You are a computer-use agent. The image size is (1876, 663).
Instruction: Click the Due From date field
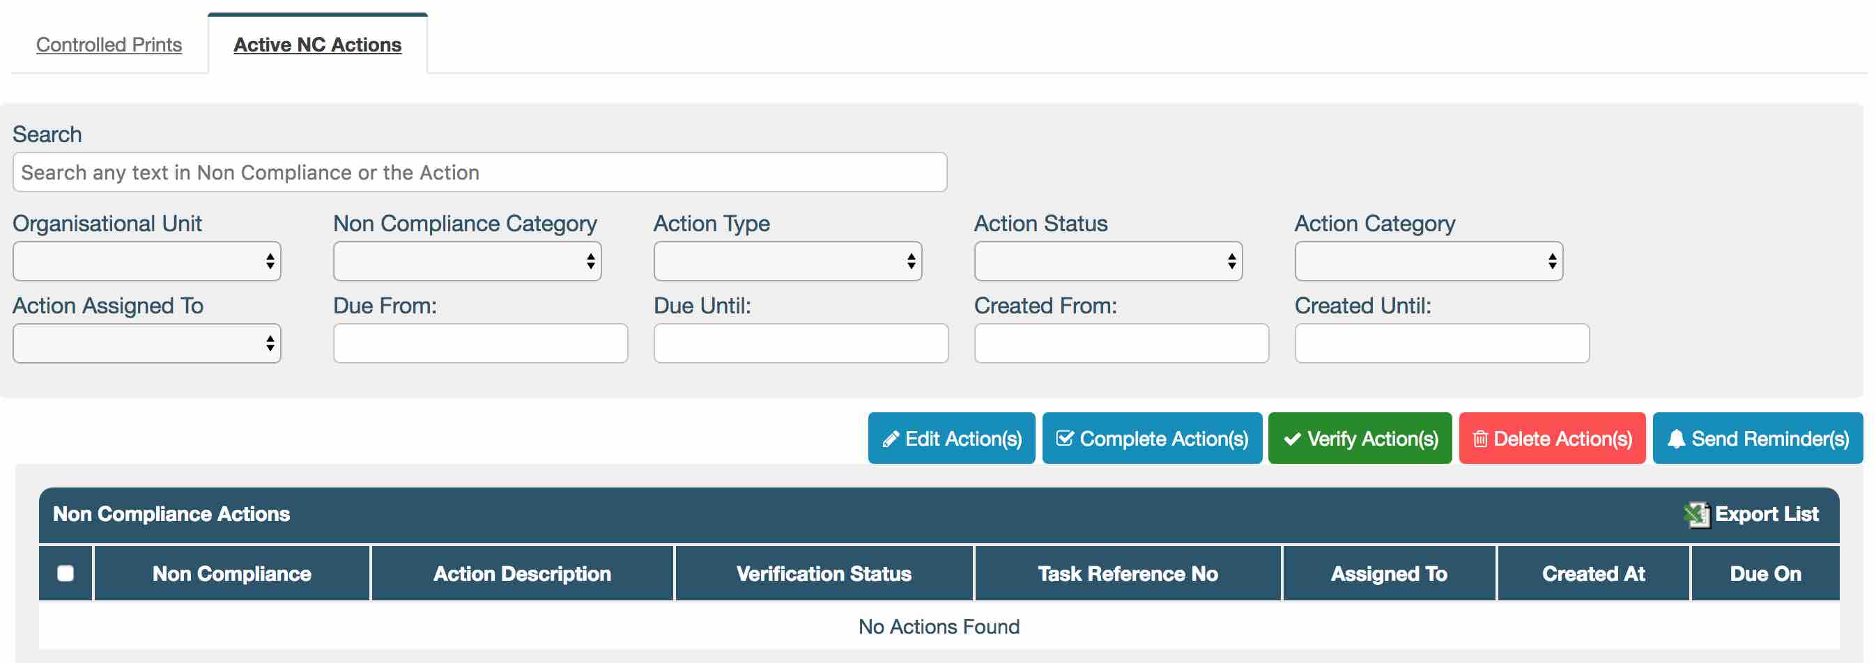pos(480,343)
